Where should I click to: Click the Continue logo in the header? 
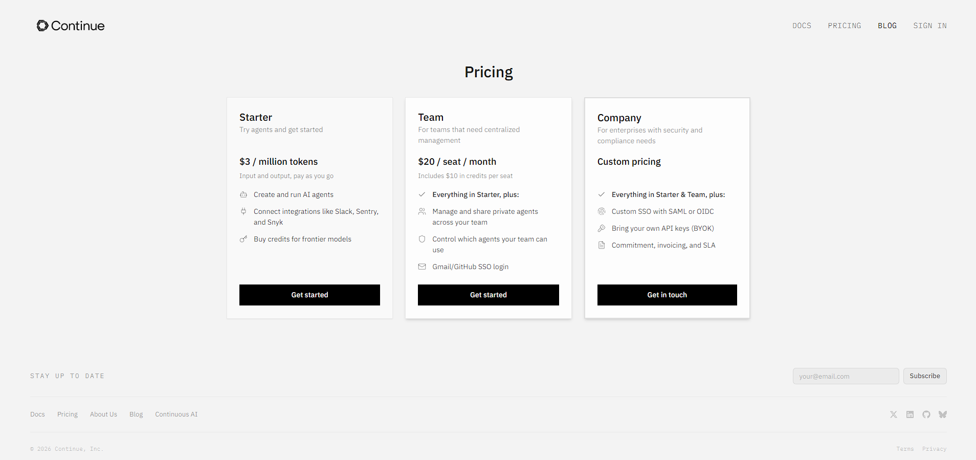pos(71,26)
